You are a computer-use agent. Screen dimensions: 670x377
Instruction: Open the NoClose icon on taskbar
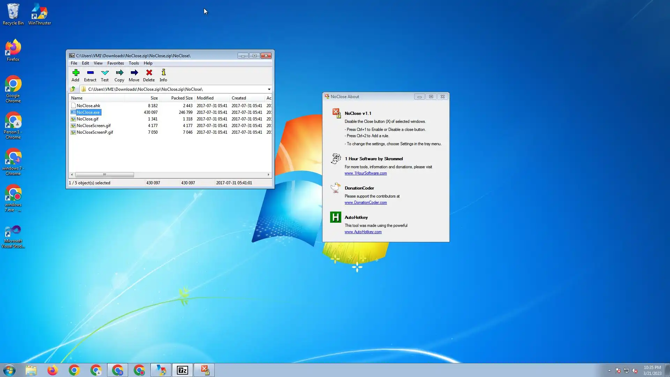coord(204,370)
